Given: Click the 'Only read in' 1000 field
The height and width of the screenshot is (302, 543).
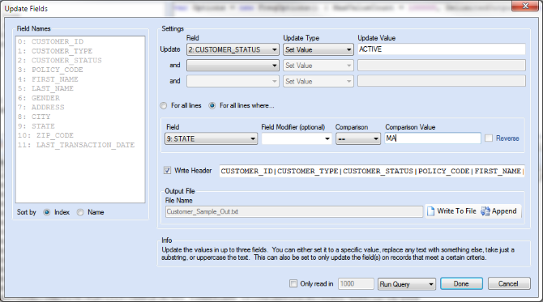Looking at the screenshot, I should (x=356, y=284).
